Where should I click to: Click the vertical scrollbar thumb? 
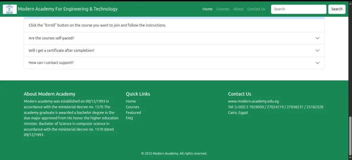pos(350,136)
